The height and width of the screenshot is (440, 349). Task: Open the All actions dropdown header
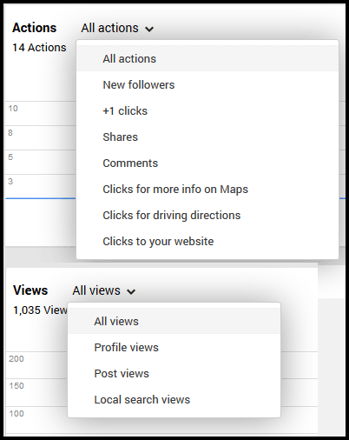click(117, 28)
